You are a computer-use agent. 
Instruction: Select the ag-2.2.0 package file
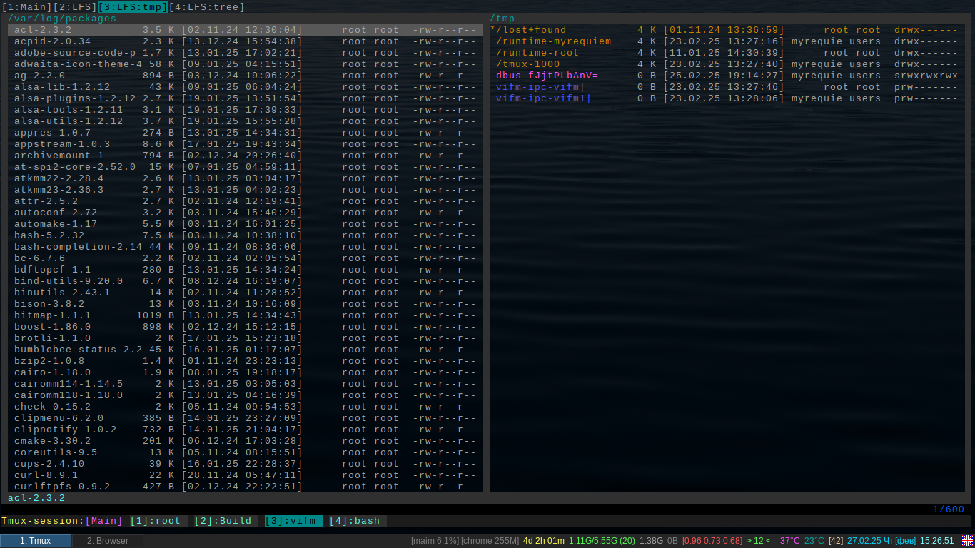coord(246,76)
